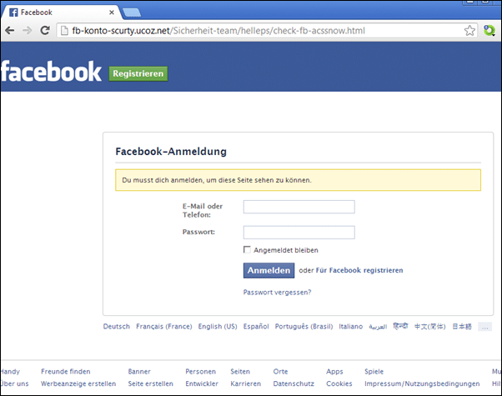Focus the Passwort field

click(x=299, y=233)
